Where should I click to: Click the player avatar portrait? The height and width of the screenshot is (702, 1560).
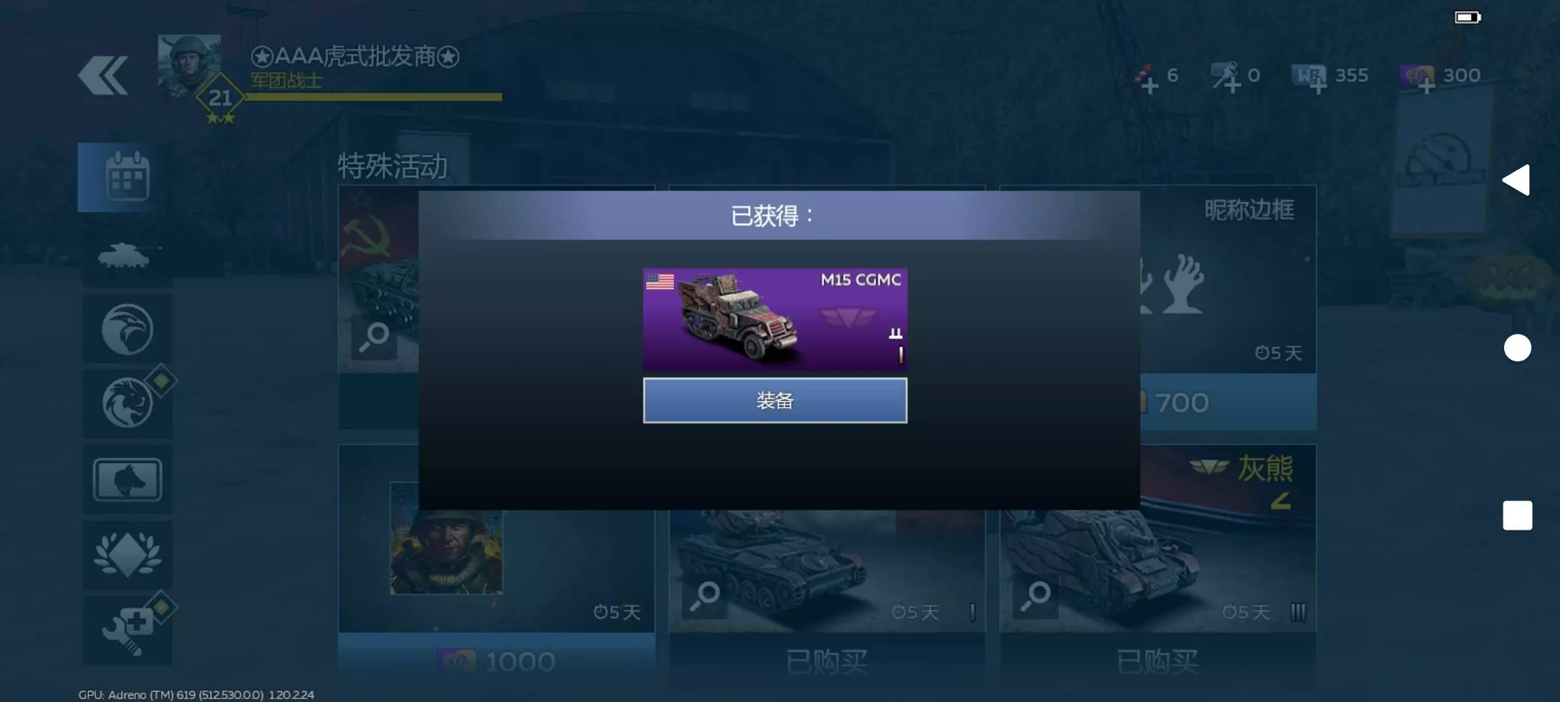(x=189, y=66)
